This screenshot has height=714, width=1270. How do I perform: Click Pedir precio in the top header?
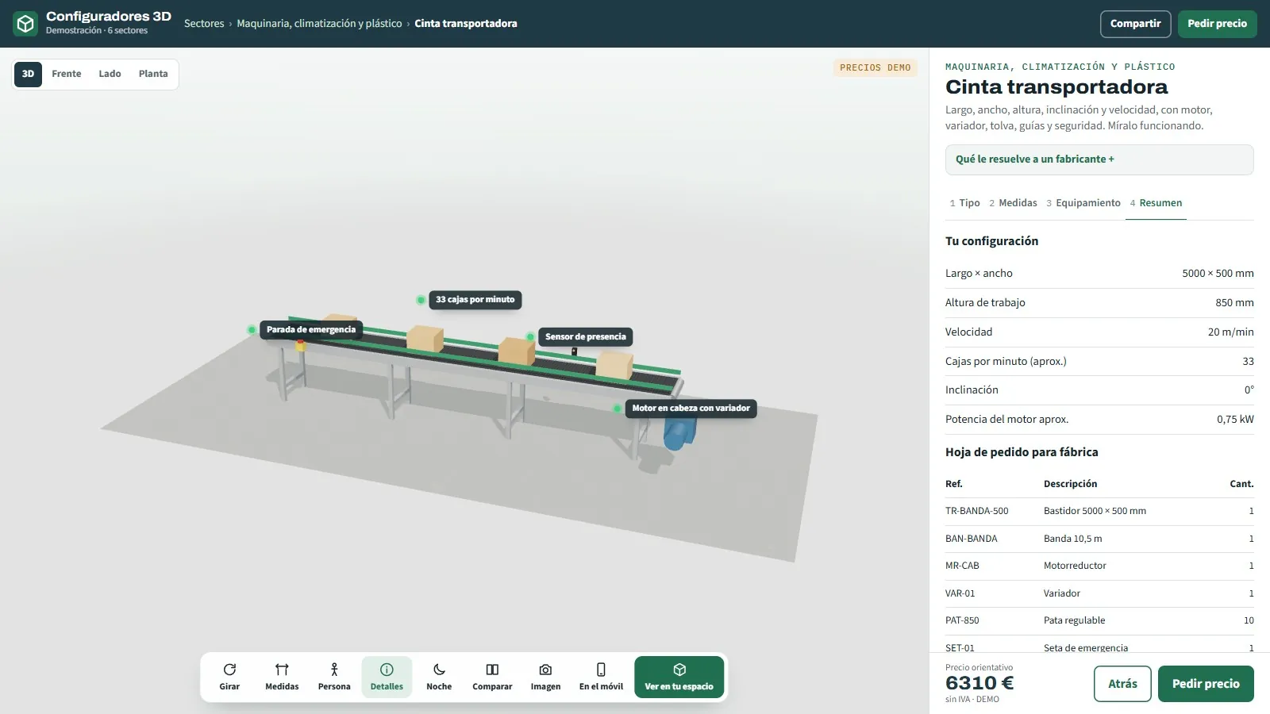[1217, 24]
